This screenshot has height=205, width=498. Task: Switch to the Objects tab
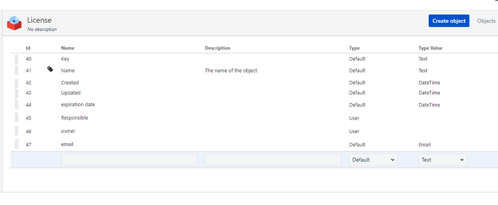[486, 21]
